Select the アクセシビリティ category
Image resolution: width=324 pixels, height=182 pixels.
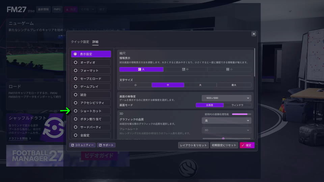tap(91, 103)
